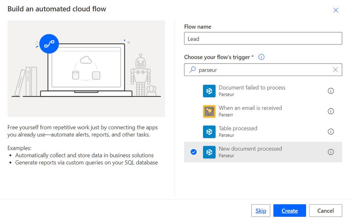Click inside the Flow name field
This screenshot has width=351, height=220.
pyautogui.click(x=263, y=38)
